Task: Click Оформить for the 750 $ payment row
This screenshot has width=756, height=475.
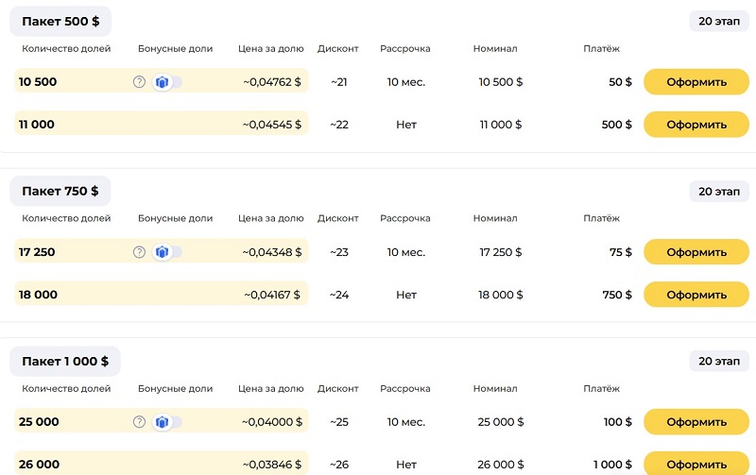Action: (x=696, y=295)
